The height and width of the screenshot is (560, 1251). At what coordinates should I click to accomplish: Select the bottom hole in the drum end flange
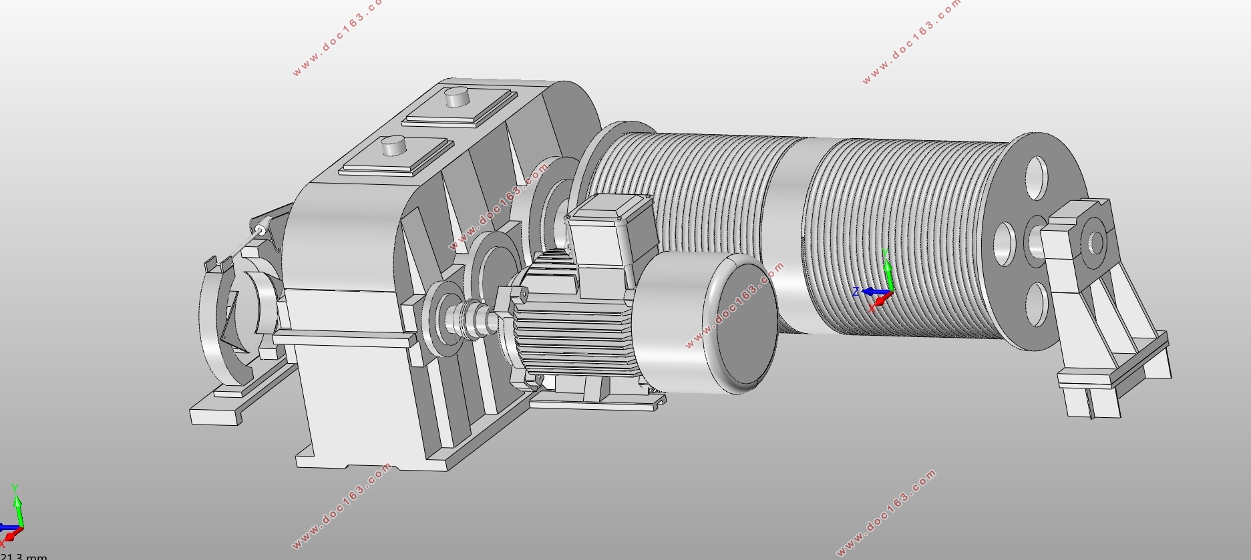point(1035,304)
